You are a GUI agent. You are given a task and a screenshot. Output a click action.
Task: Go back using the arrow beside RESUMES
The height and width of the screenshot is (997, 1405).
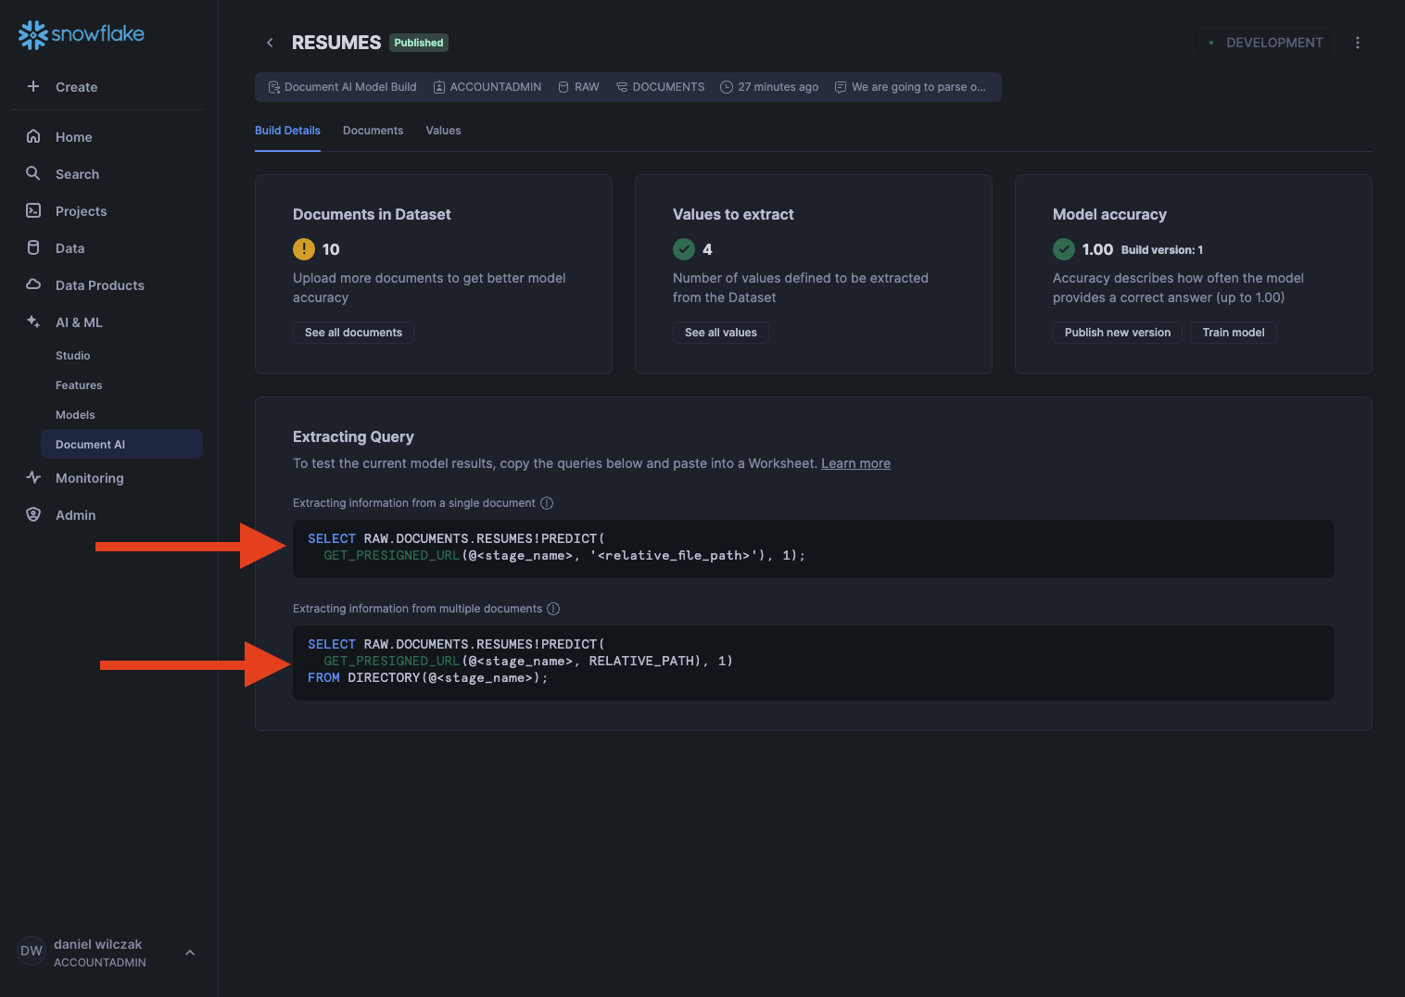pos(270,43)
